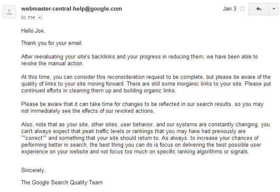Click the phrase 'revoked actions' in the fourth paragraph
The image size is (280, 192).
(134, 111)
